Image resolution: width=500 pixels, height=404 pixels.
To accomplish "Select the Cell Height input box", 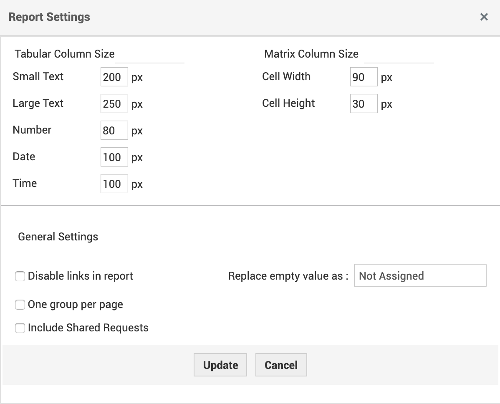I will (364, 104).
